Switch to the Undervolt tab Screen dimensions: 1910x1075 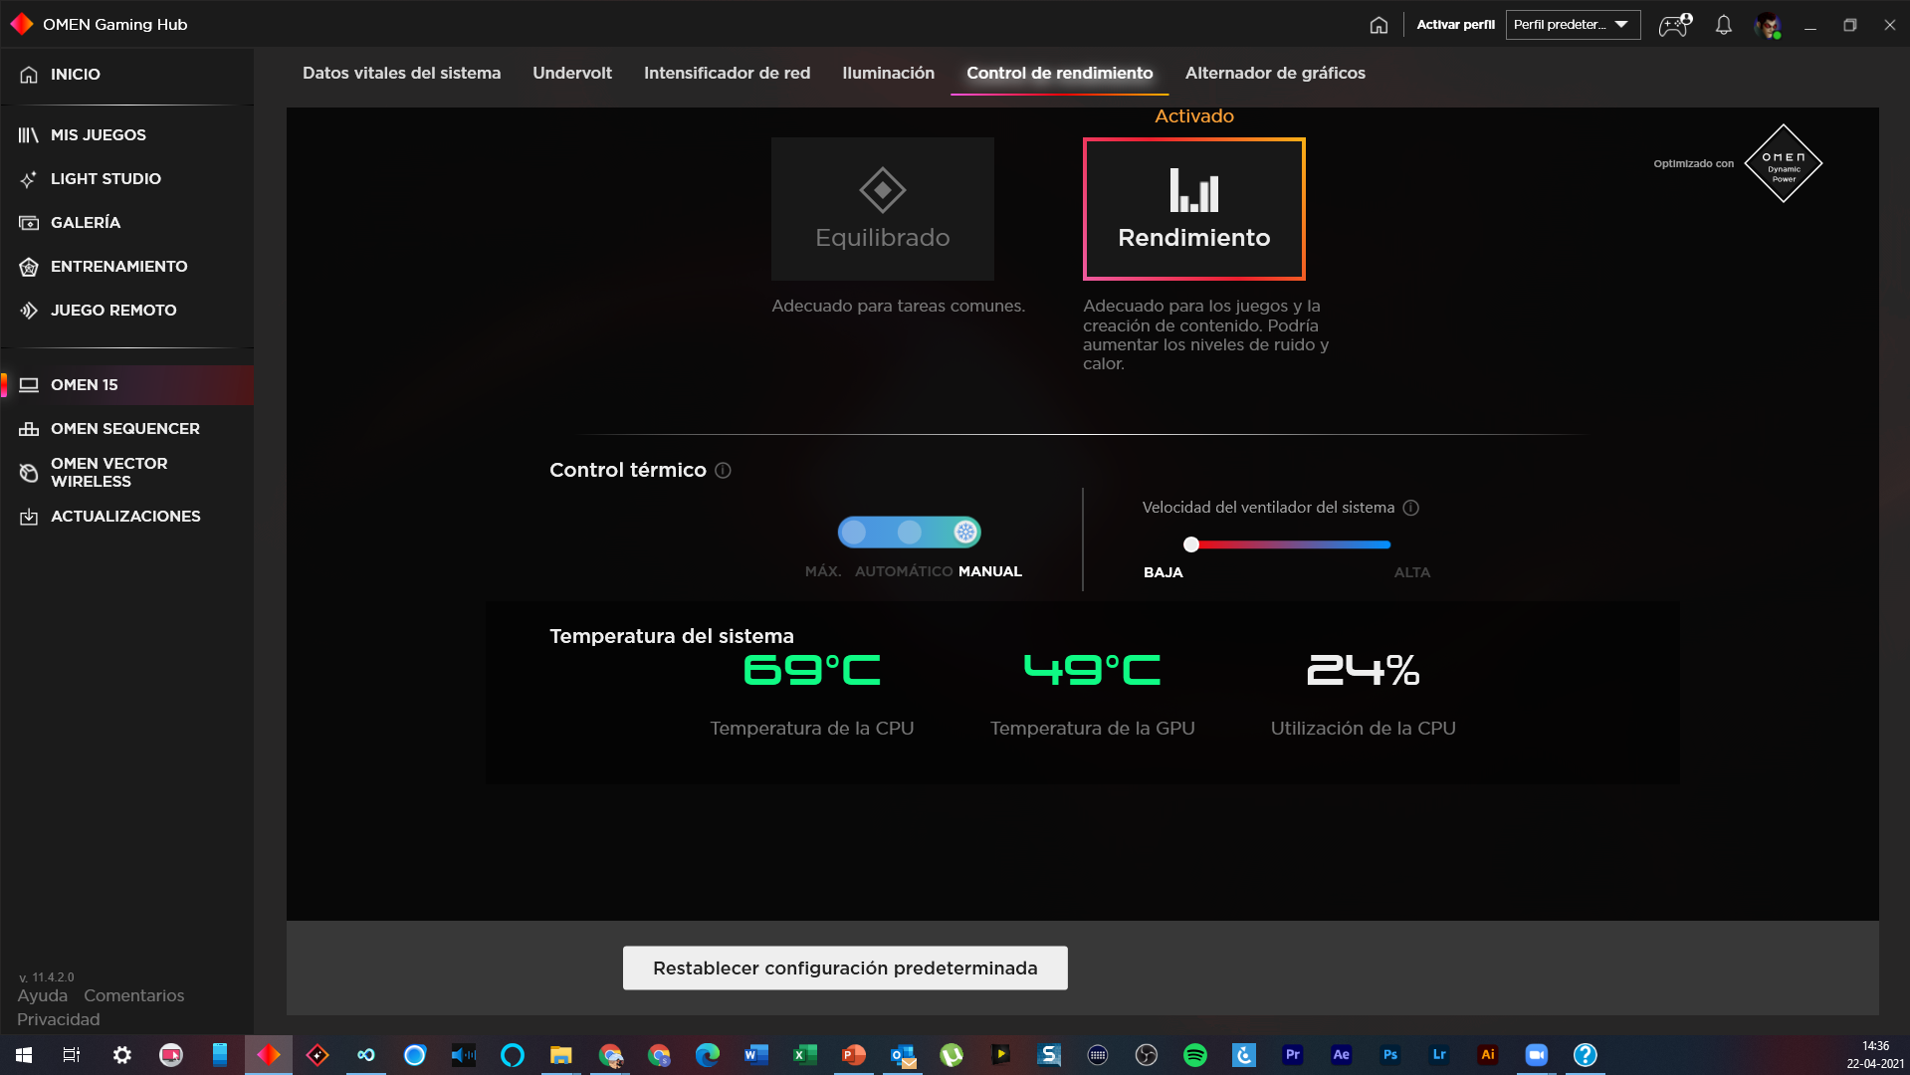tap(571, 73)
